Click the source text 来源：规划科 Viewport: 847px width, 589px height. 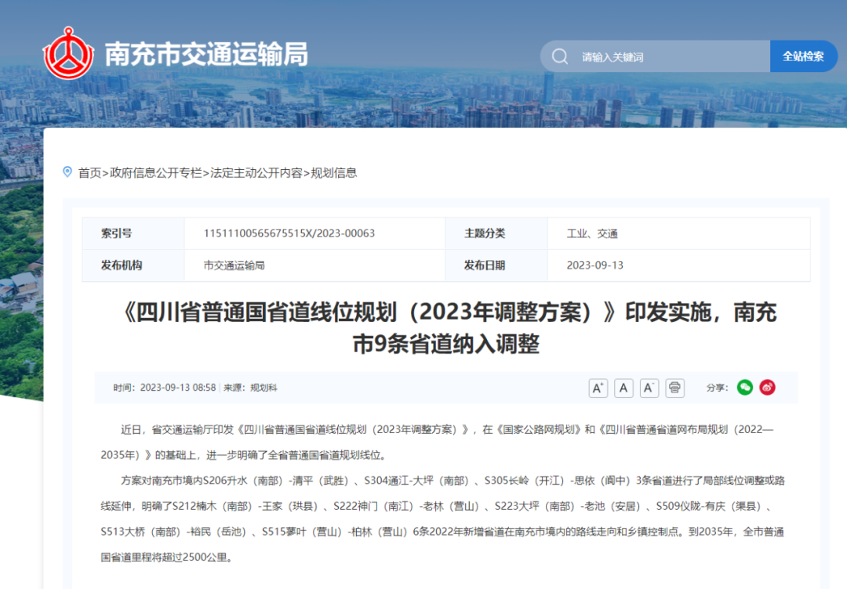click(250, 388)
